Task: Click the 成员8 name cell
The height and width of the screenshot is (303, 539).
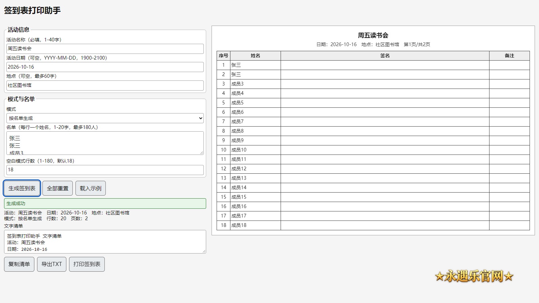Action: (255, 131)
